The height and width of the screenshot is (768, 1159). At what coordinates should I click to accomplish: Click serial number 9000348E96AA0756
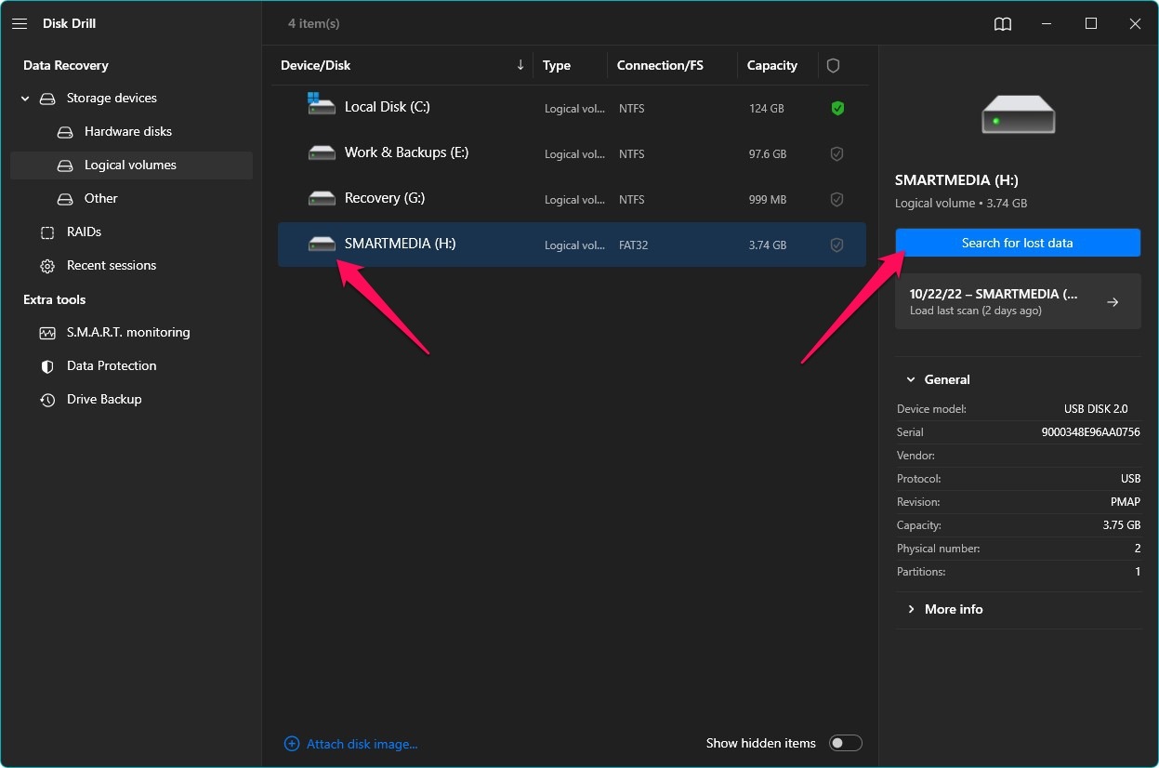coord(1091,432)
